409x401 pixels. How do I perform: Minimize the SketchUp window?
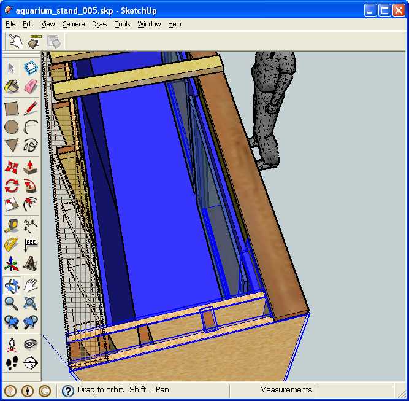[370, 10]
